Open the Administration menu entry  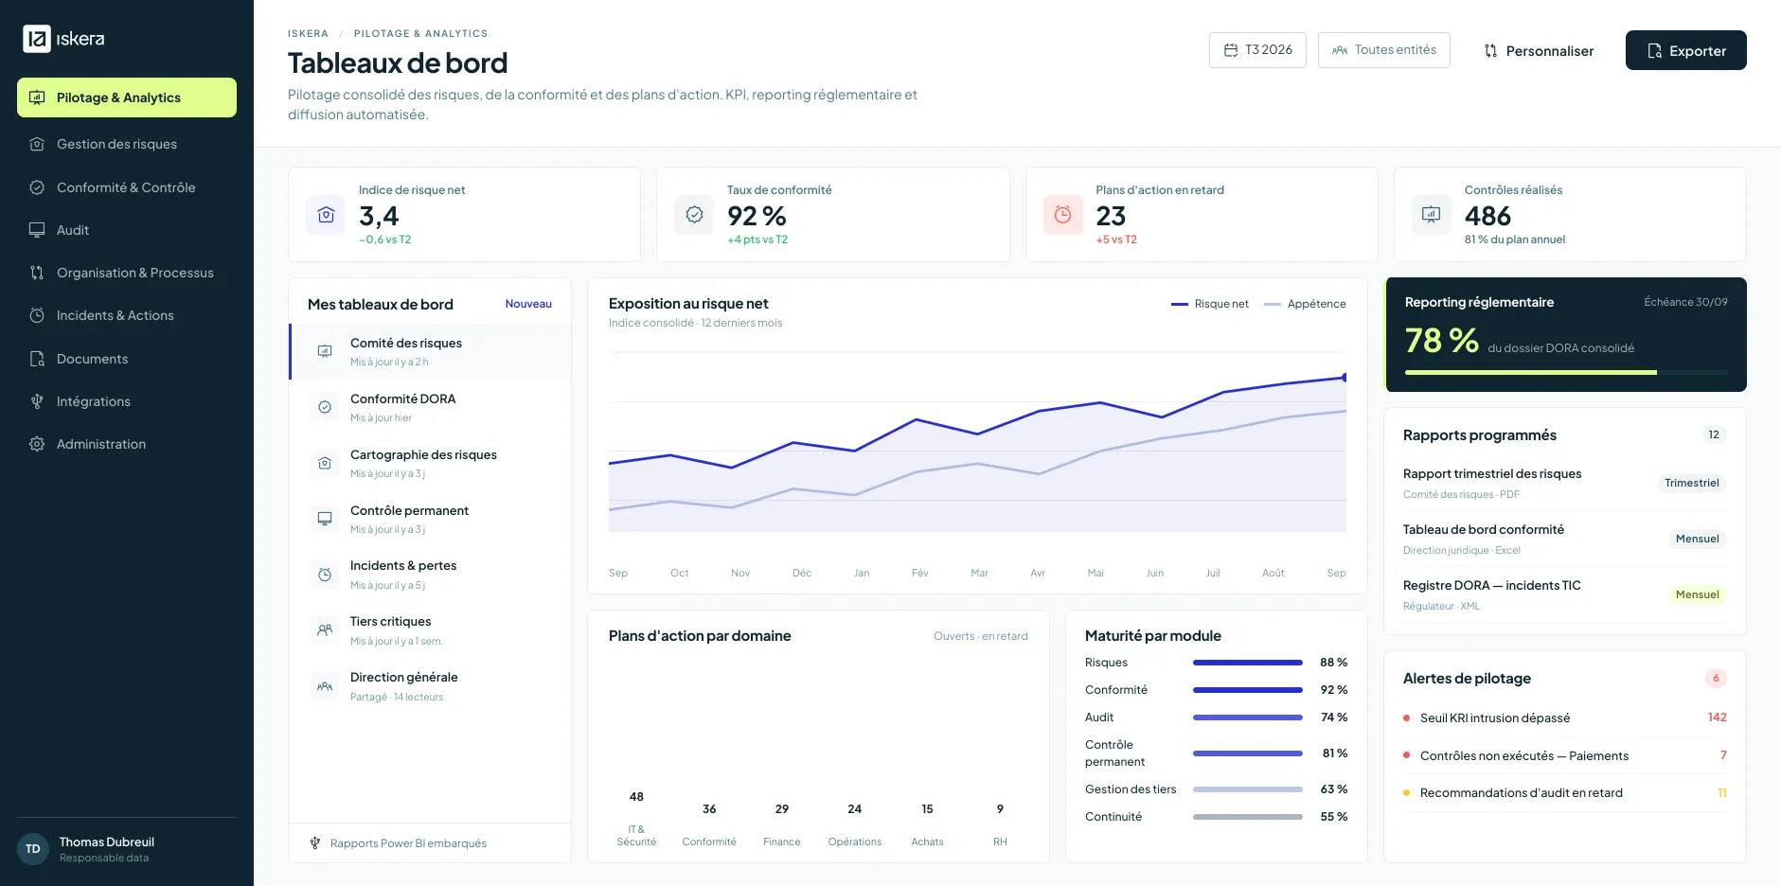(127, 444)
